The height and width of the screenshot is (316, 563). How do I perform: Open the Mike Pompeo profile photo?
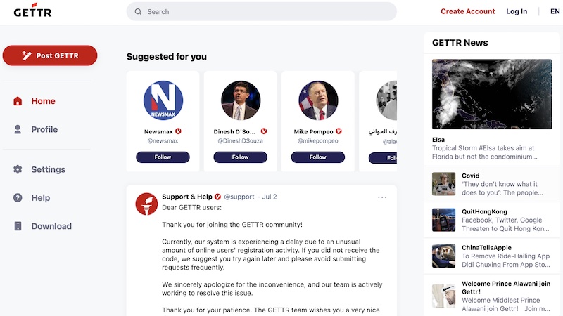(x=318, y=100)
